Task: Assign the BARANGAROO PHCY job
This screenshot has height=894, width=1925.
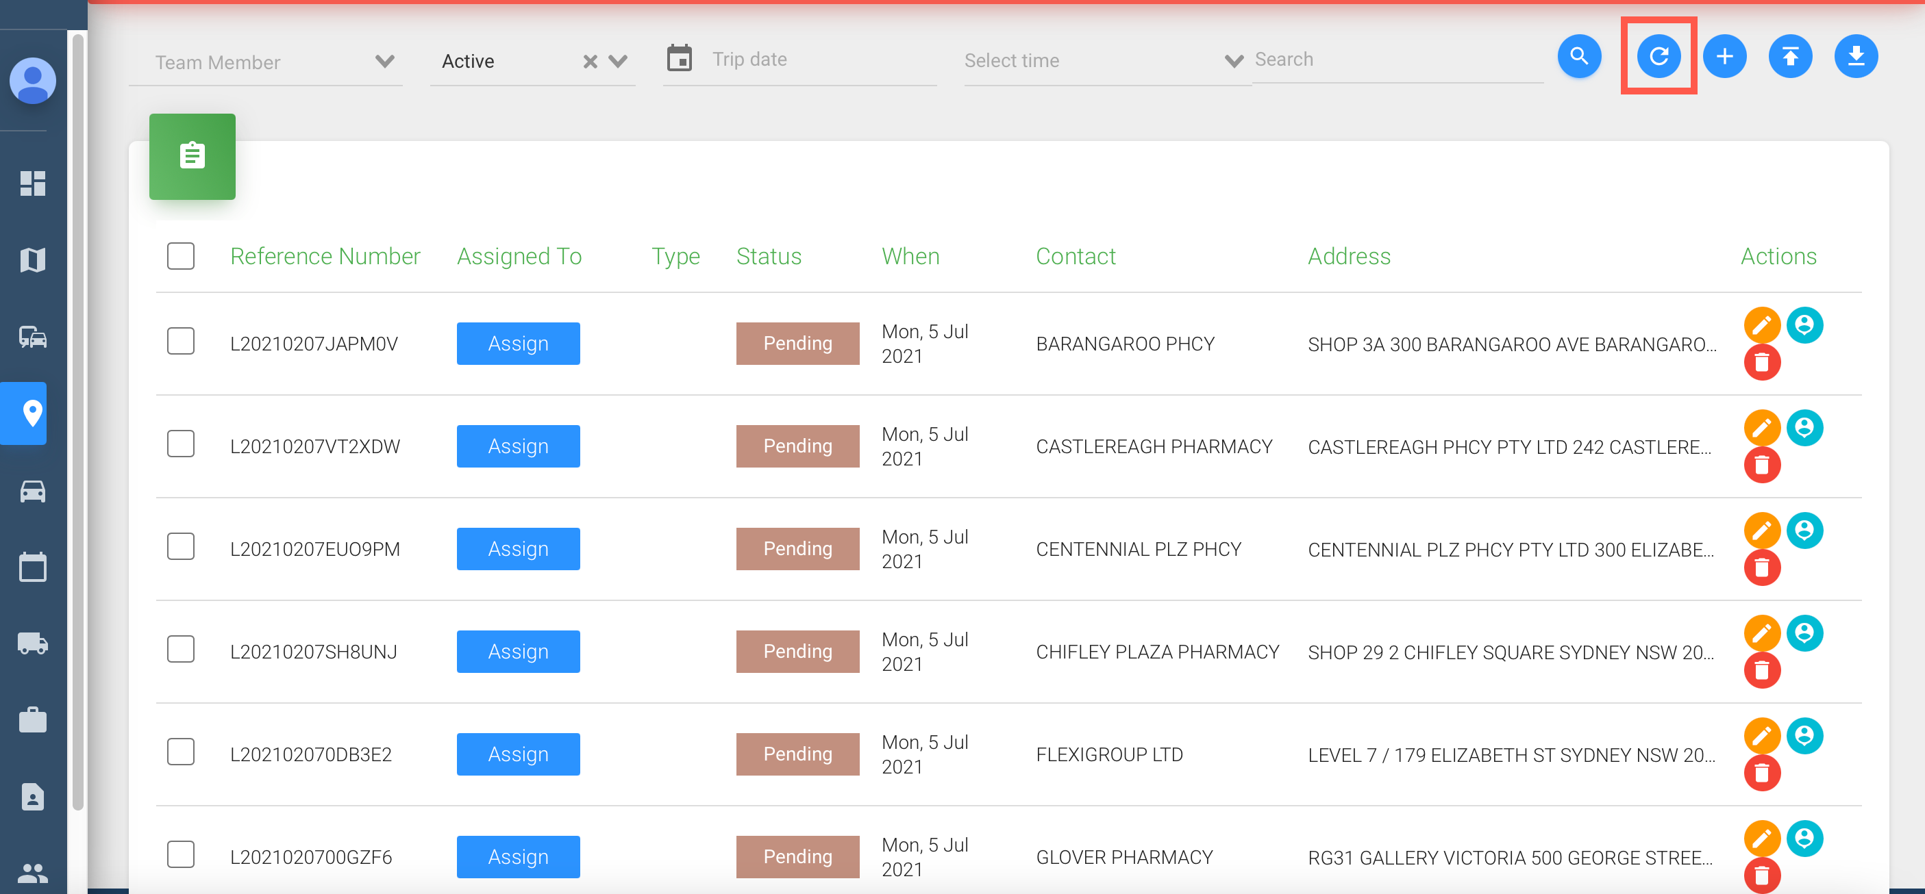Action: (518, 344)
